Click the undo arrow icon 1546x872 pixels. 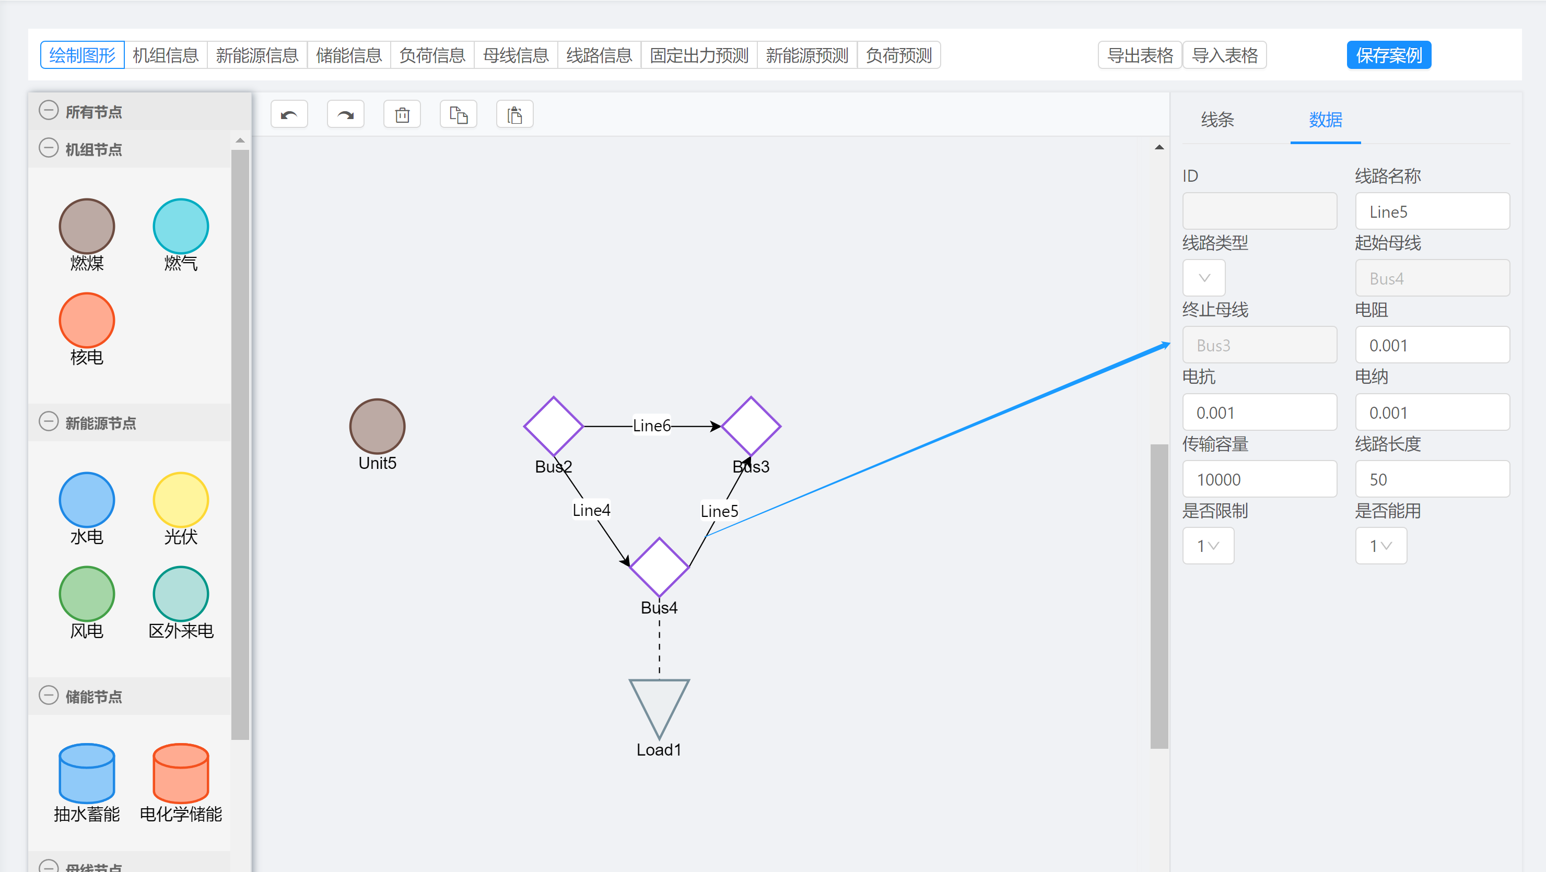[289, 114]
